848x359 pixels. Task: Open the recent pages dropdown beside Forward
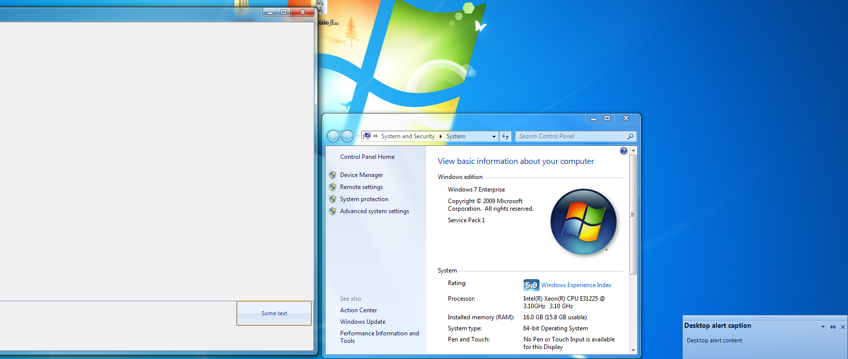pyautogui.click(x=357, y=137)
